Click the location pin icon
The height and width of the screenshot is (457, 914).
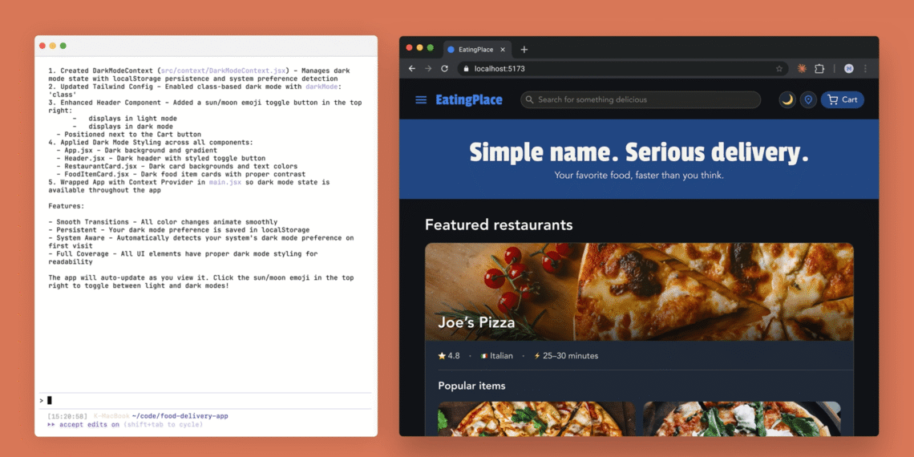point(808,100)
